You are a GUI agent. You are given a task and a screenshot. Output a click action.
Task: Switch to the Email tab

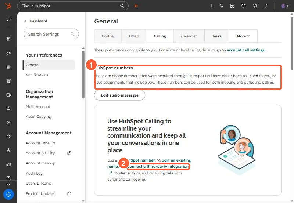pos(134,36)
